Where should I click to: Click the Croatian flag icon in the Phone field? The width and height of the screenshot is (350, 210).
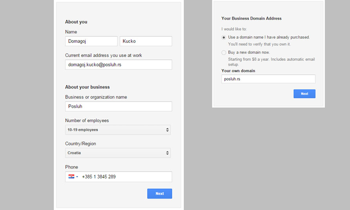coord(71,177)
